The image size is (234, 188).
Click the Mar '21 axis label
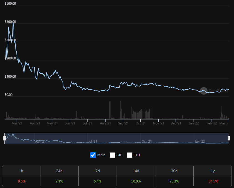[x=17, y=123]
